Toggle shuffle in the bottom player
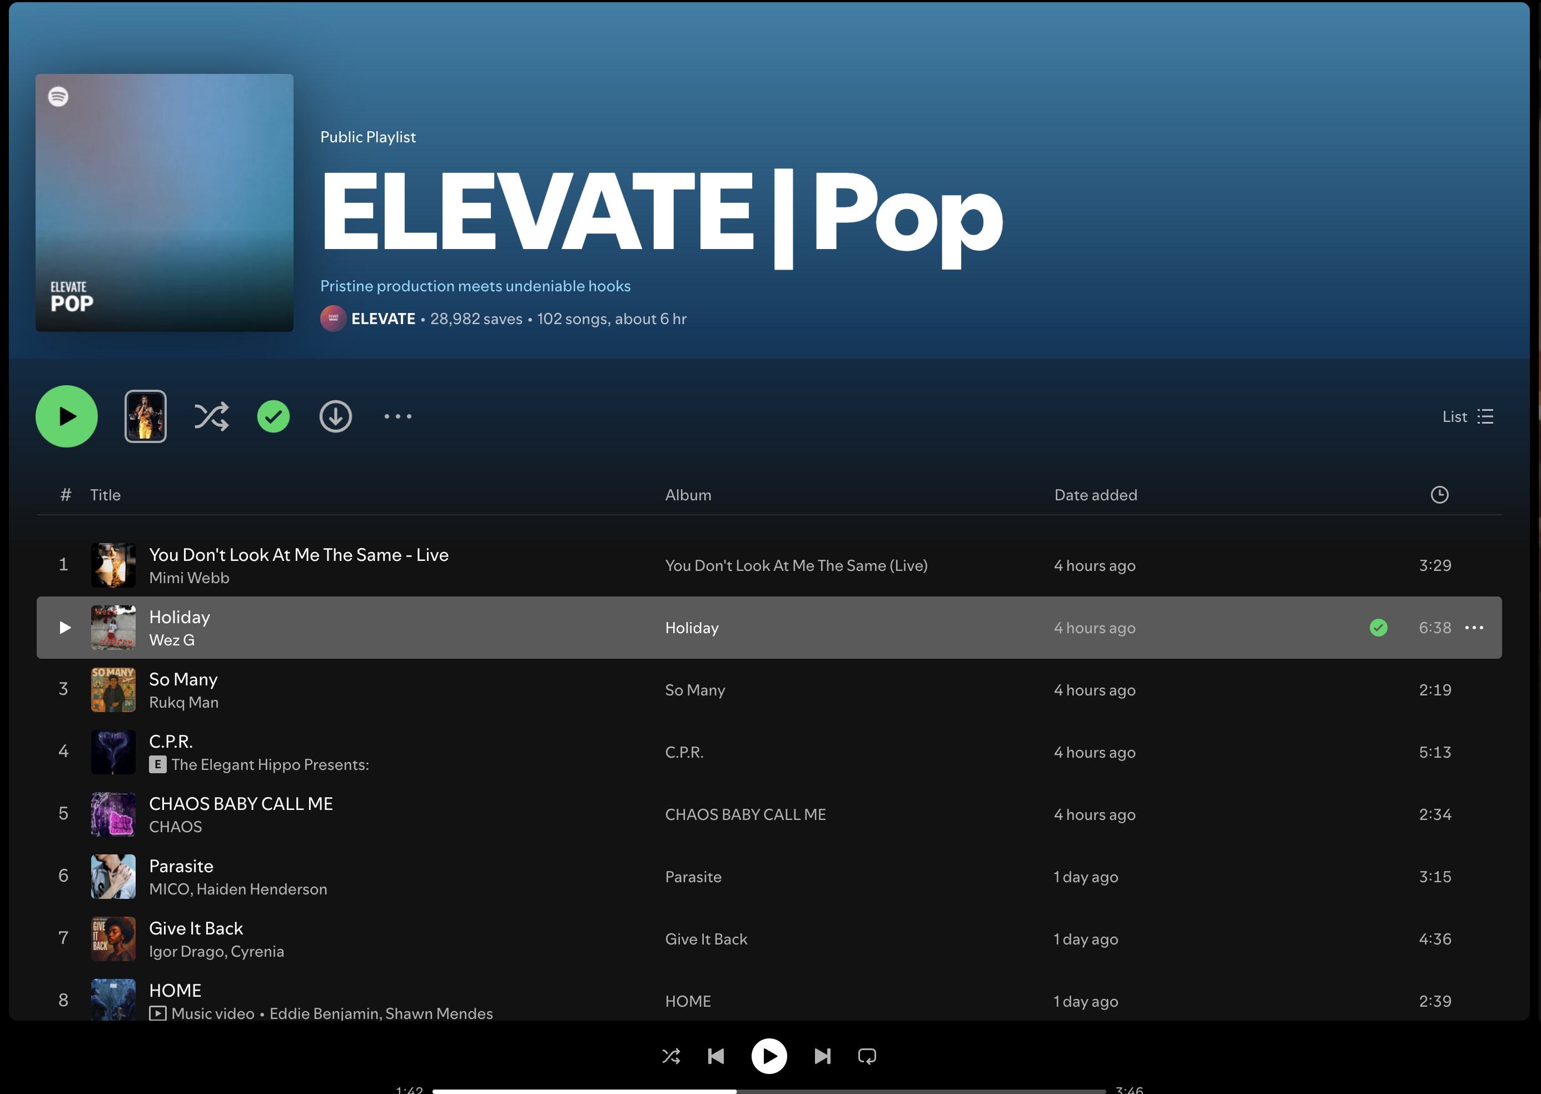The image size is (1541, 1094). [671, 1056]
